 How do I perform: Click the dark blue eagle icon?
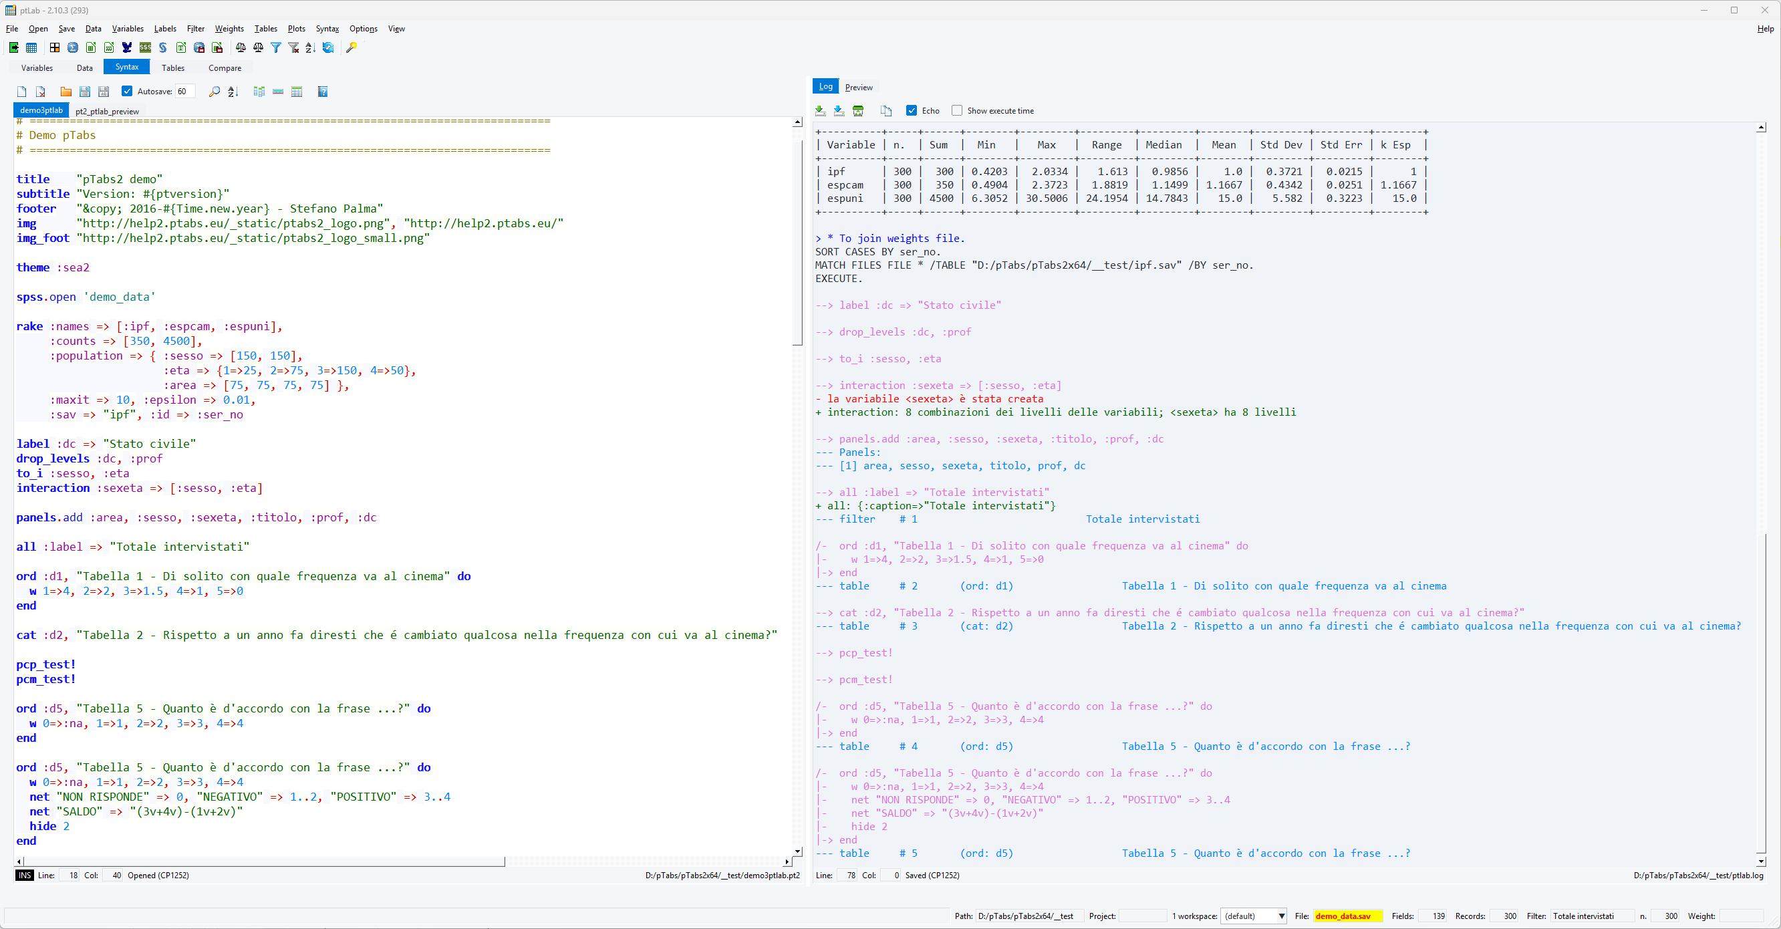click(127, 47)
